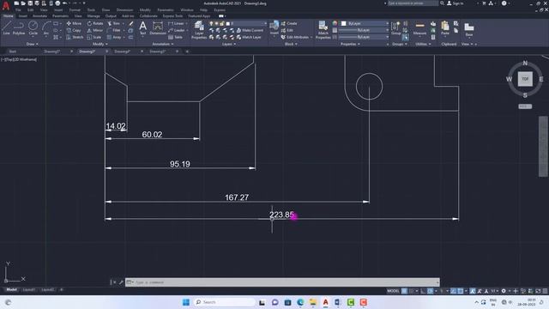The image size is (549, 309).
Task: Activate the Mirror command
Action: pyautogui.click(x=95, y=31)
